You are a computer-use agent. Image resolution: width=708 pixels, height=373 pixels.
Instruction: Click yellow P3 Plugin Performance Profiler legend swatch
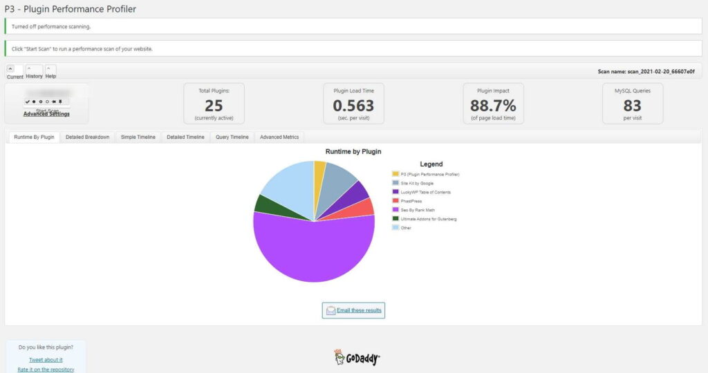pos(395,173)
